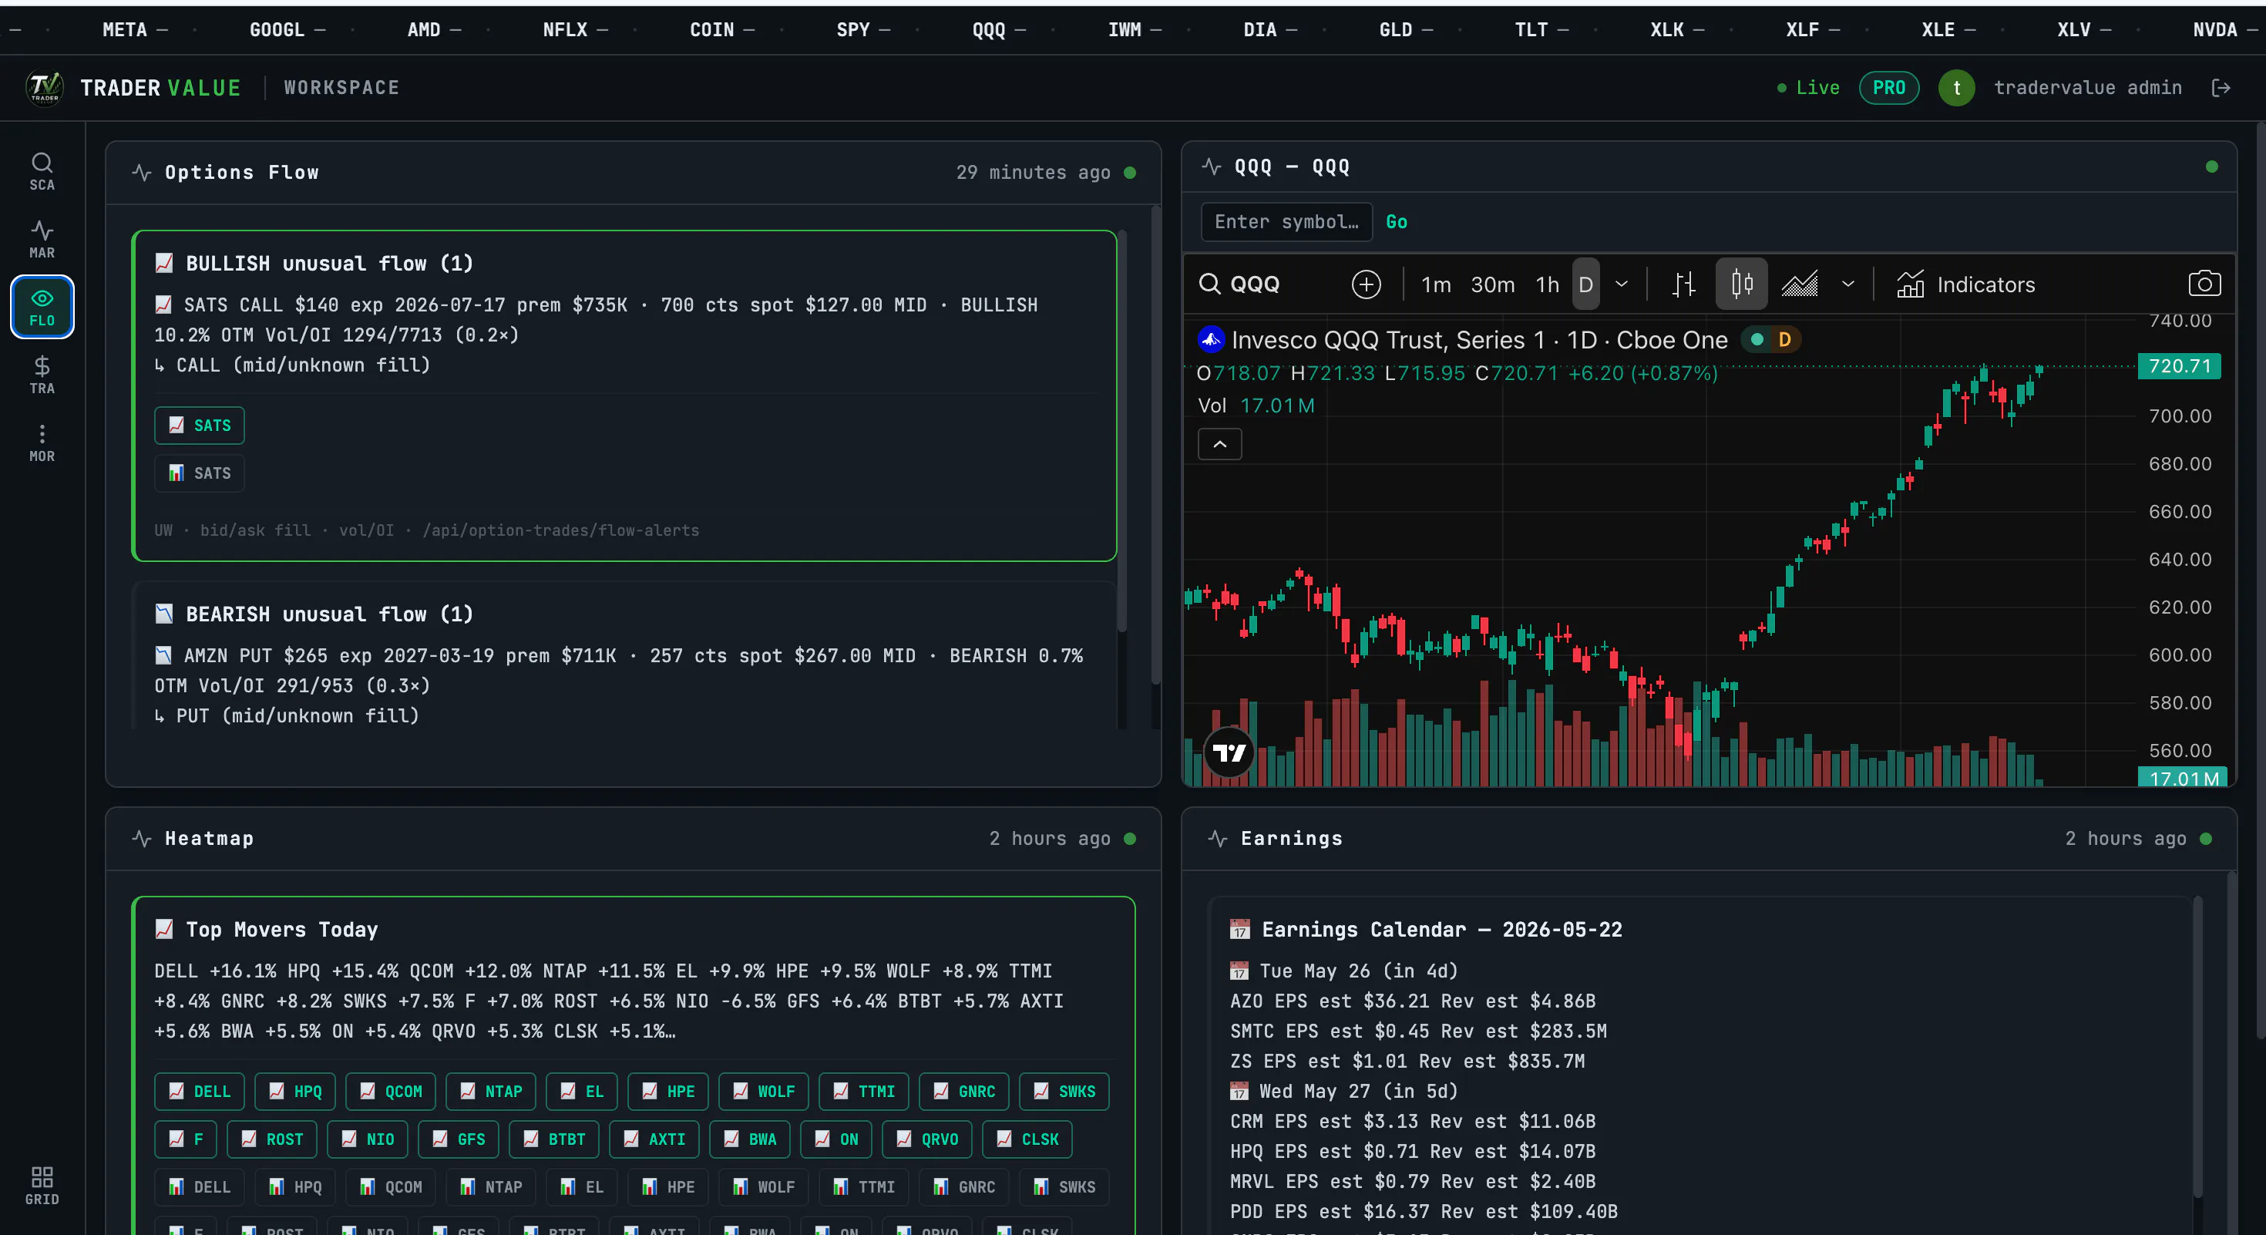Click the Earnings panel pulse icon

click(1218, 838)
